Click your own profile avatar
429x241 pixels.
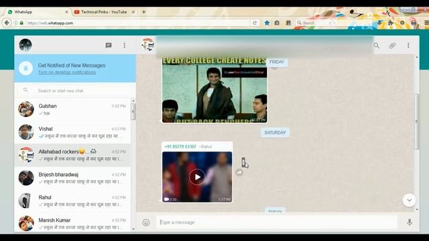pos(25,45)
